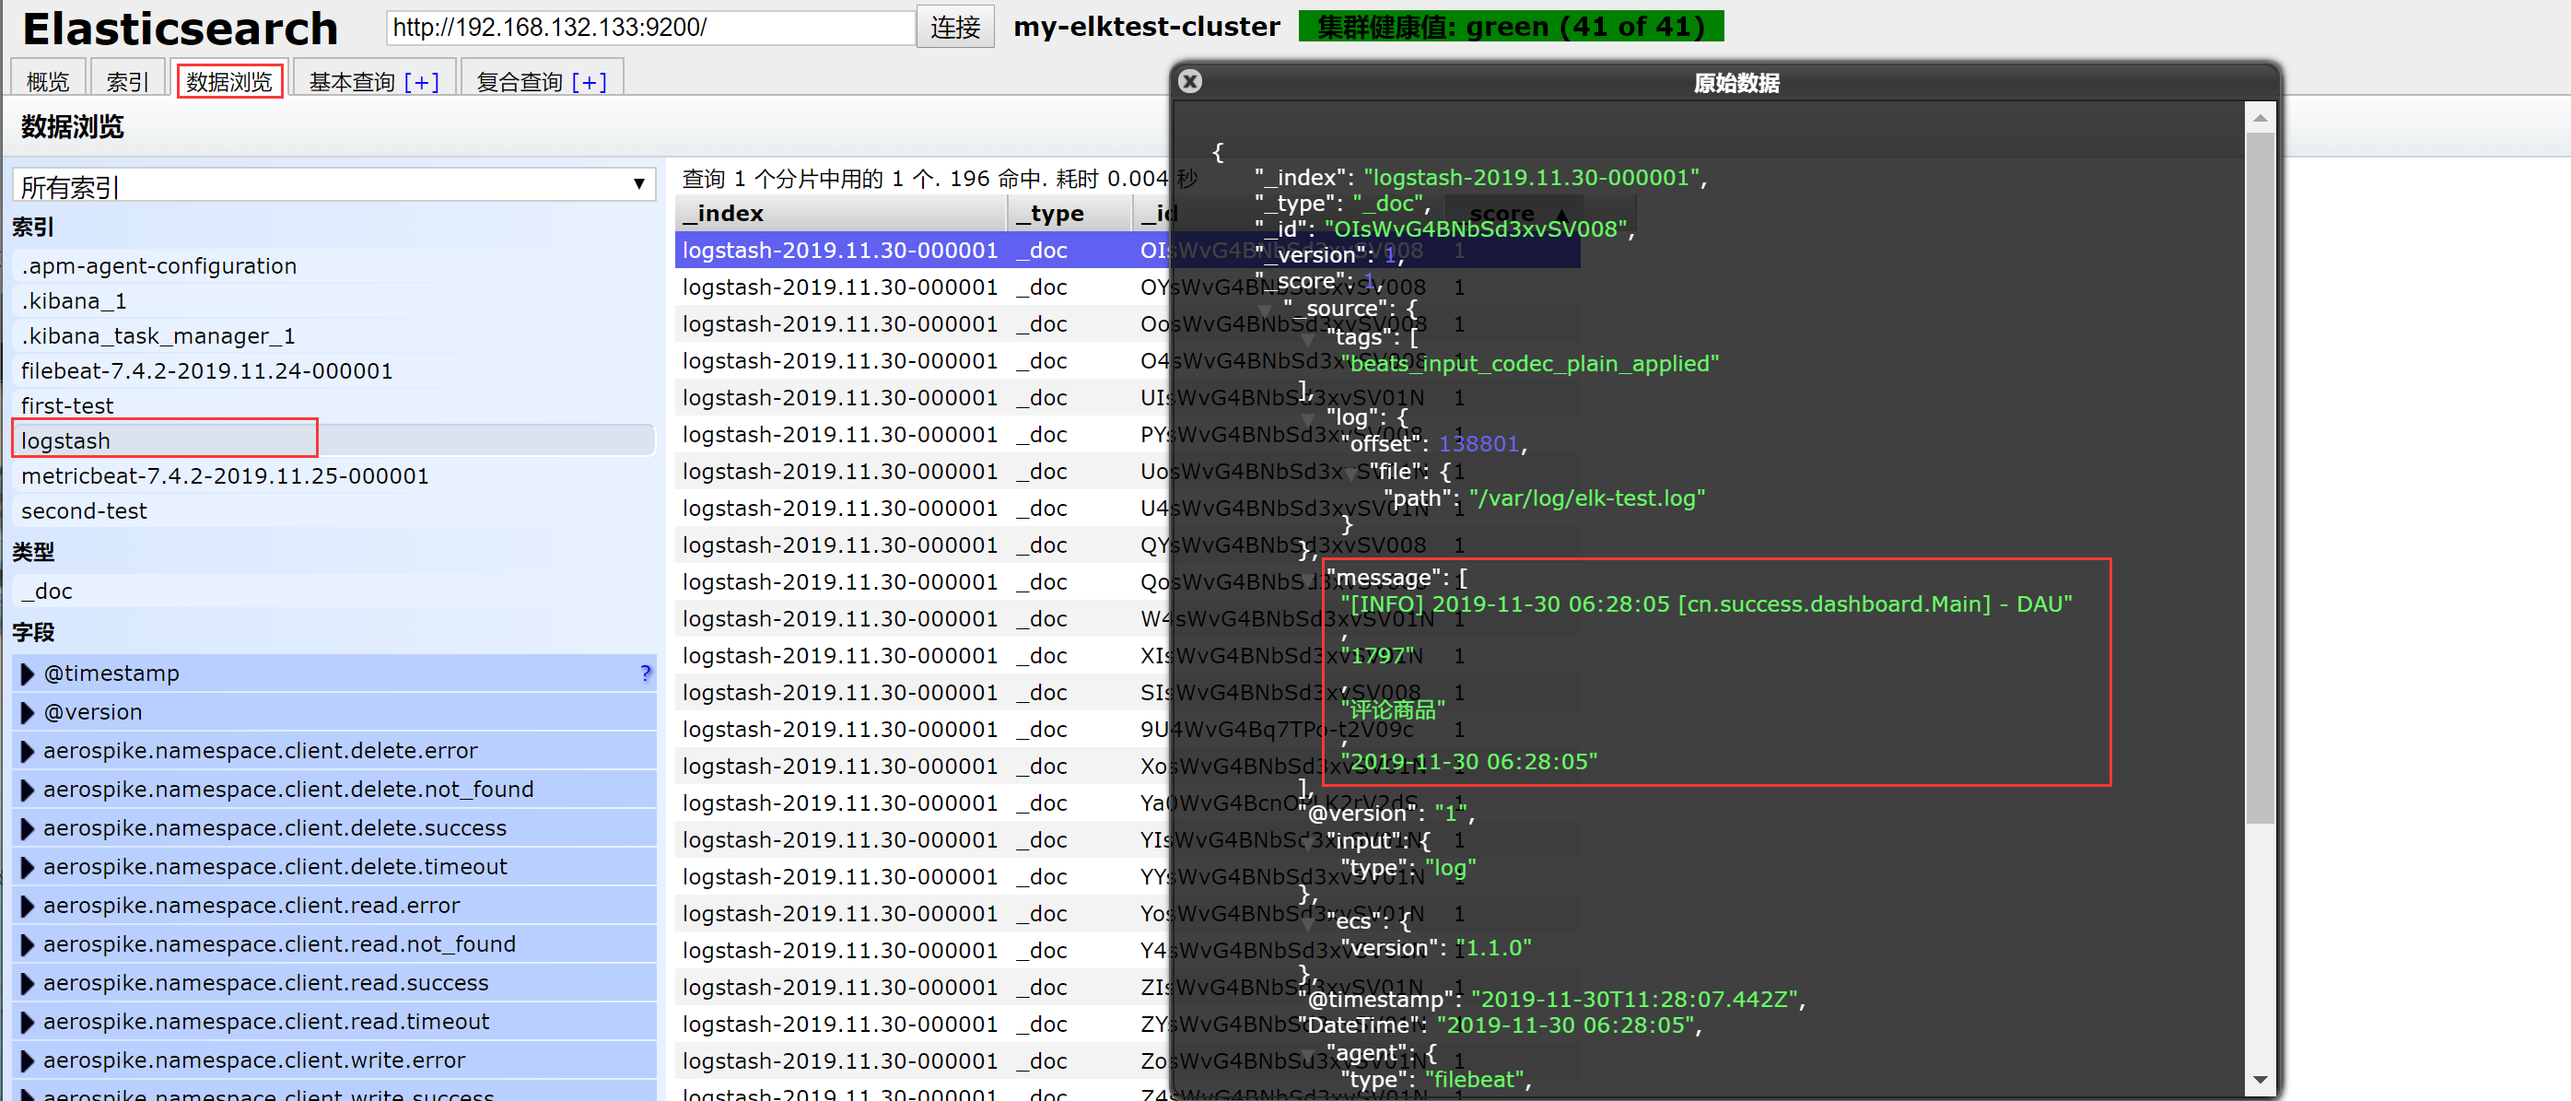Expand the @version field
The height and width of the screenshot is (1101, 2571).
tap(28, 713)
